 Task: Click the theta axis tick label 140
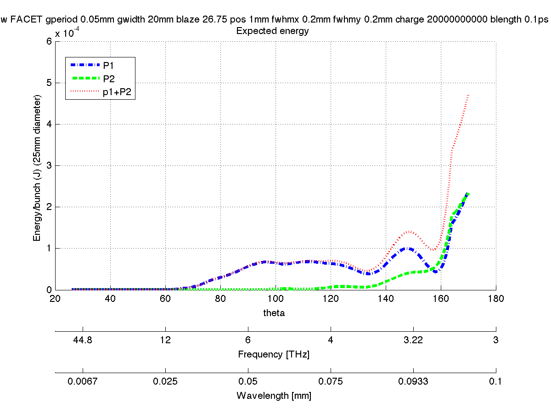coord(386,299)
